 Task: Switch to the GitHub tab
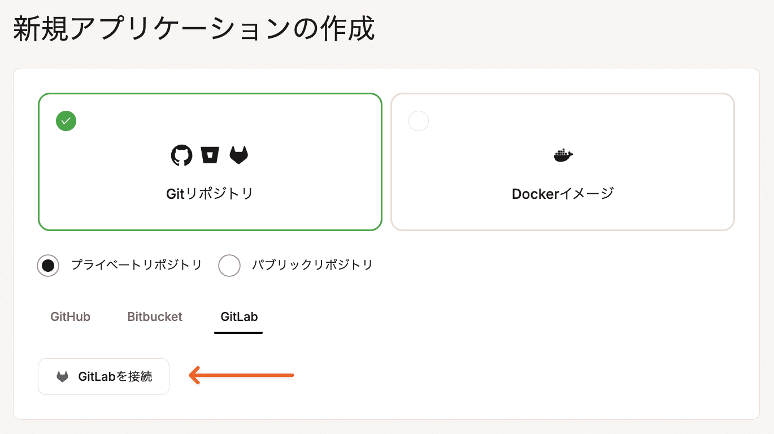(69, 317)
